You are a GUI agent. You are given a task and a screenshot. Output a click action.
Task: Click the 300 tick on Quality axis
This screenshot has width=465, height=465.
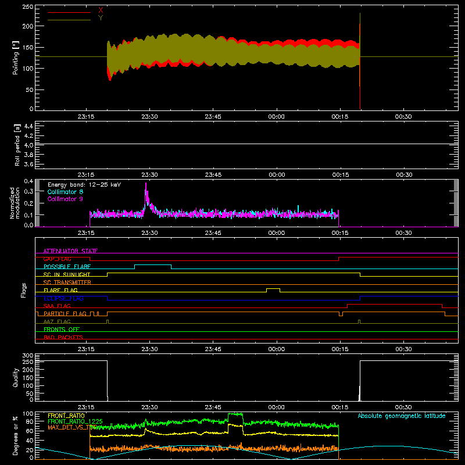(27, 356)
